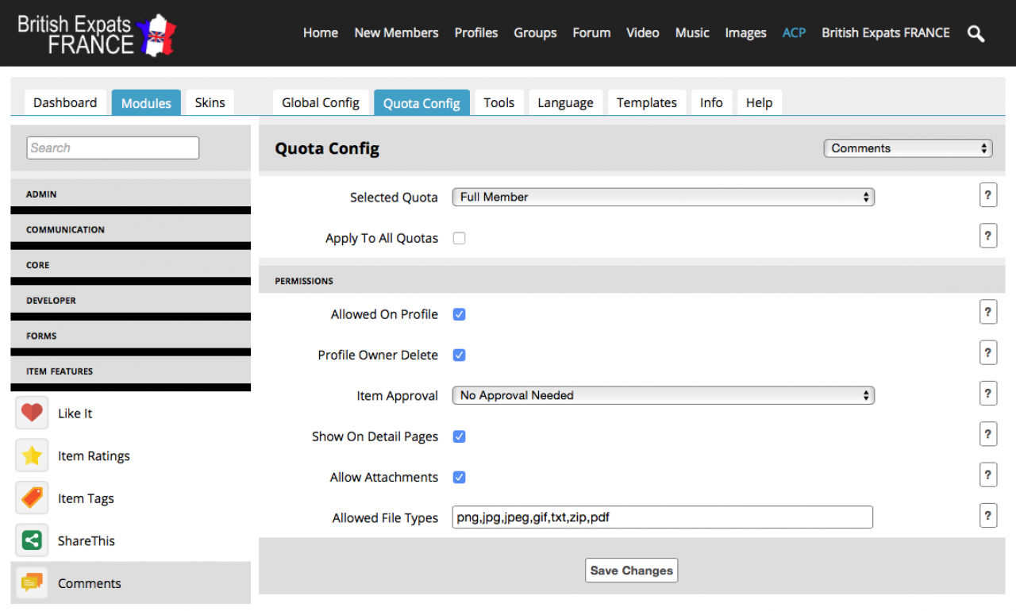Toggle the Allow Attachments checkbox
Image resolution: width=1016 pixels, height=611 pixels.
pyautogui.click(x=459, y=477)
